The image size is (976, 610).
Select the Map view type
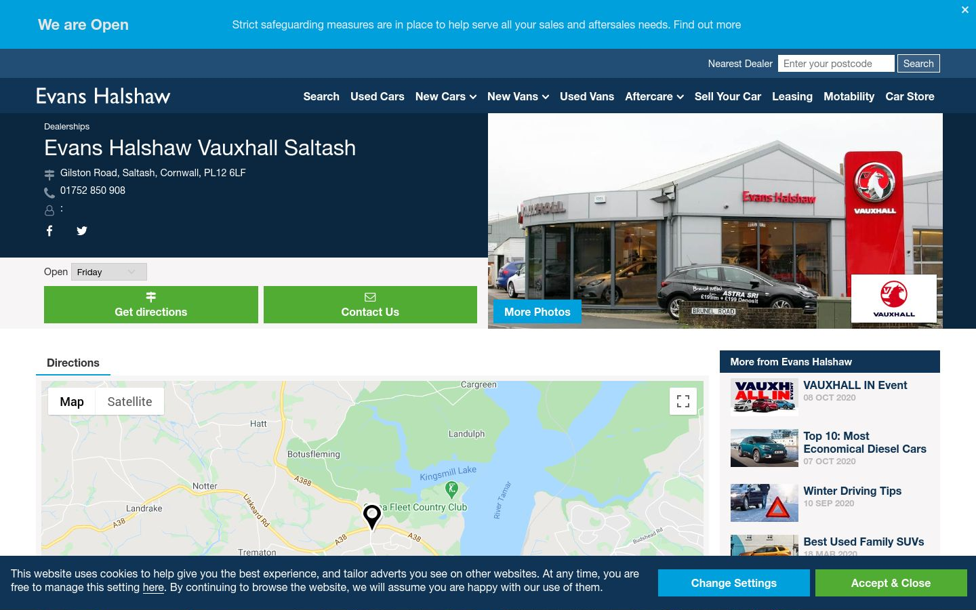point(72,401)
